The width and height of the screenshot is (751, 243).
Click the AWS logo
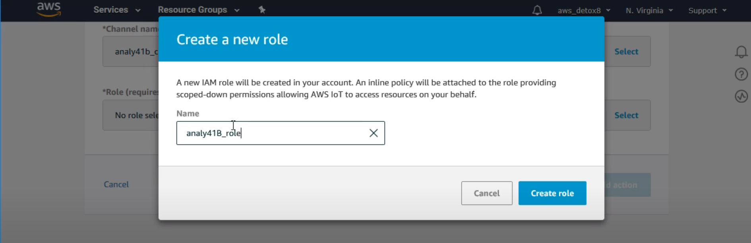(48, 9)
